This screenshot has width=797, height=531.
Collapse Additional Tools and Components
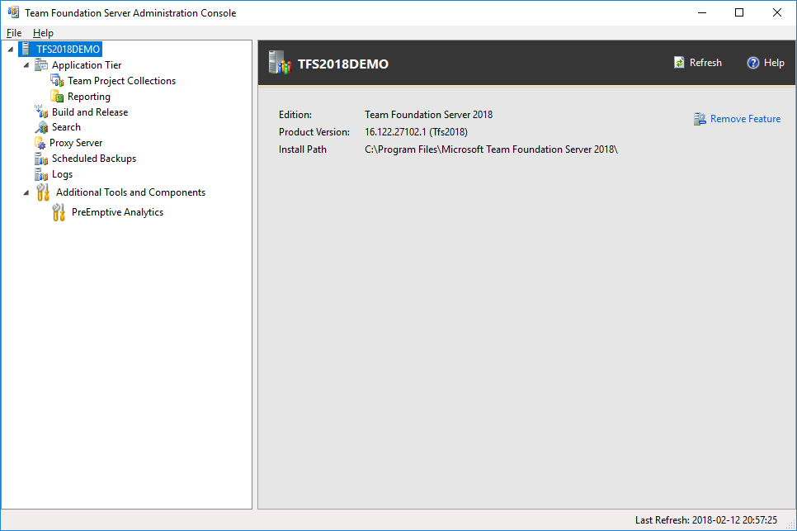pos(25,192)
